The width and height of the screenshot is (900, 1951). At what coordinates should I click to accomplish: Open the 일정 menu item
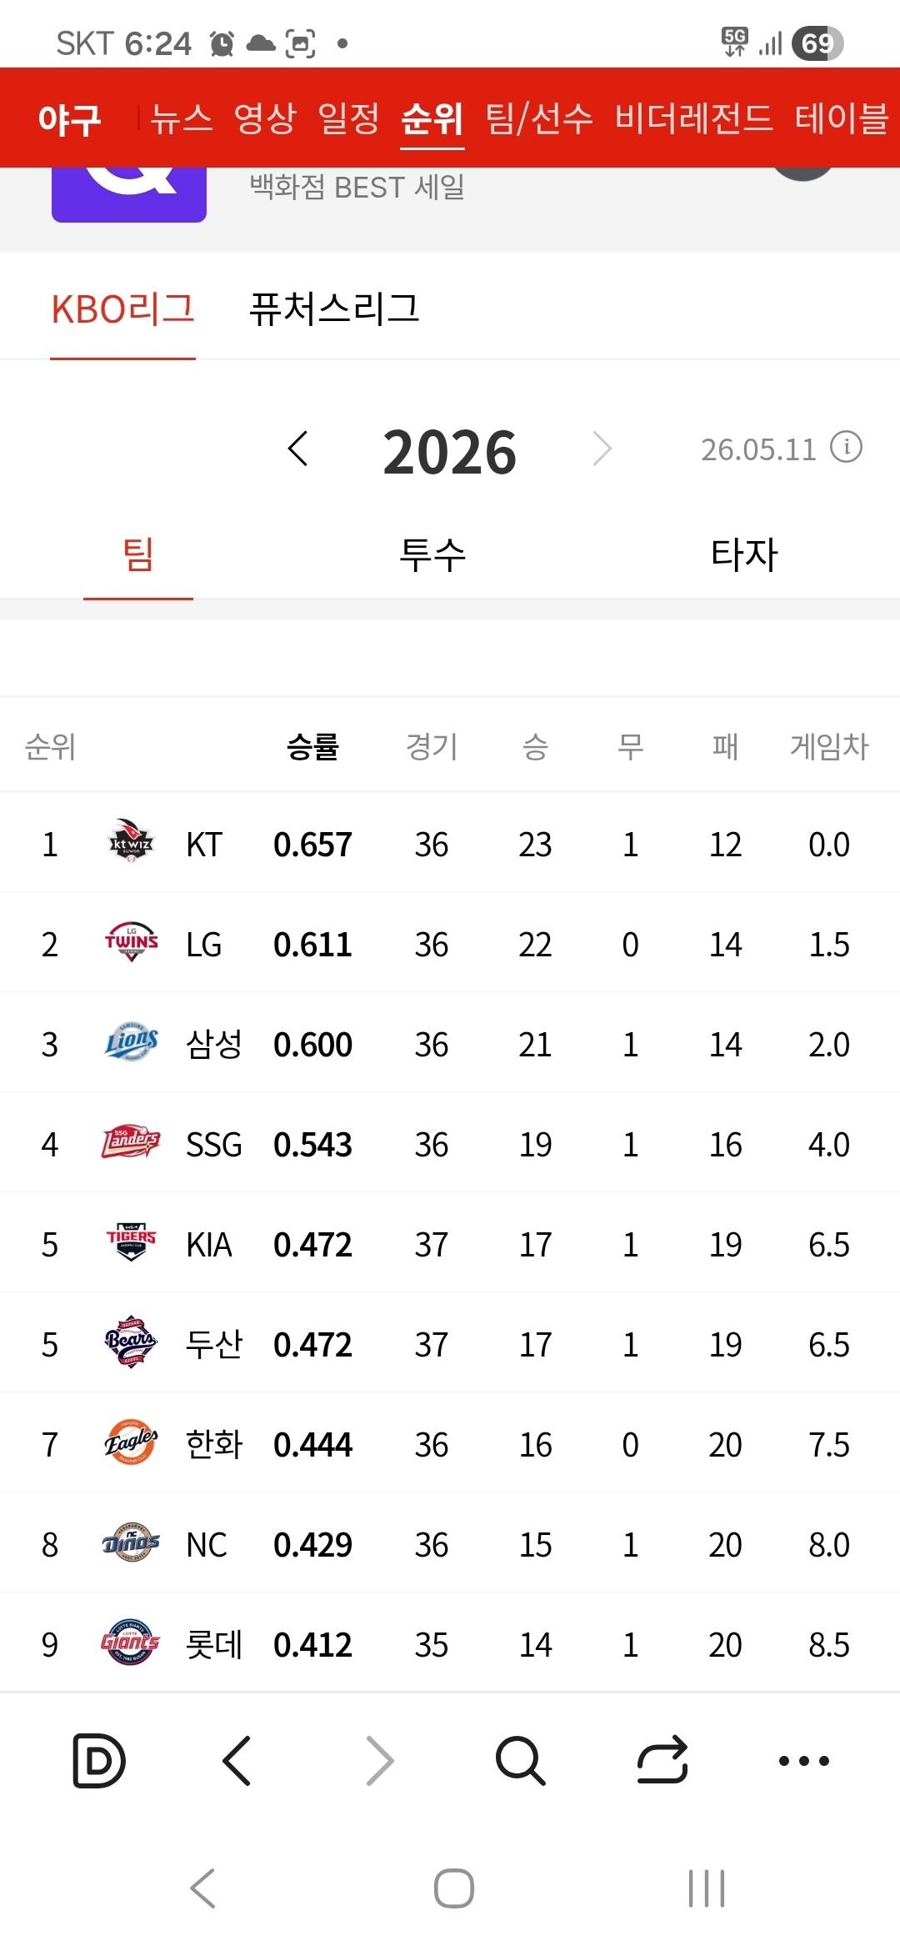pos(349,118)
